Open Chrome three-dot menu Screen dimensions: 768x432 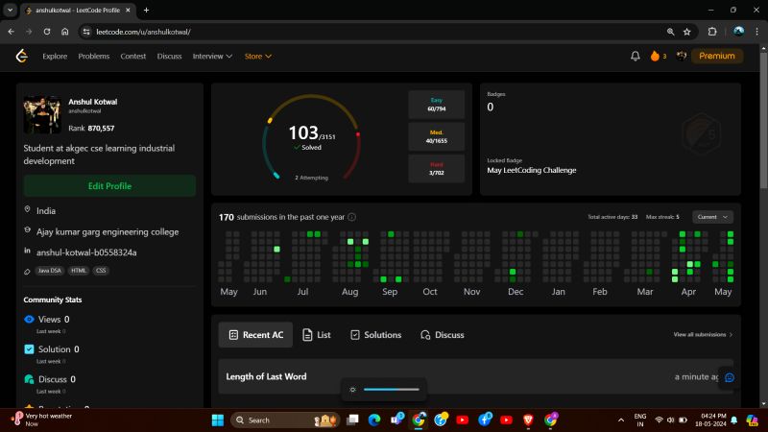coord(756,32)
